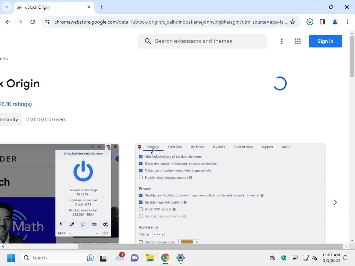Bookmark this page with the star
The width and height of the screenshot is (355, 266).
tap(293, 22)
